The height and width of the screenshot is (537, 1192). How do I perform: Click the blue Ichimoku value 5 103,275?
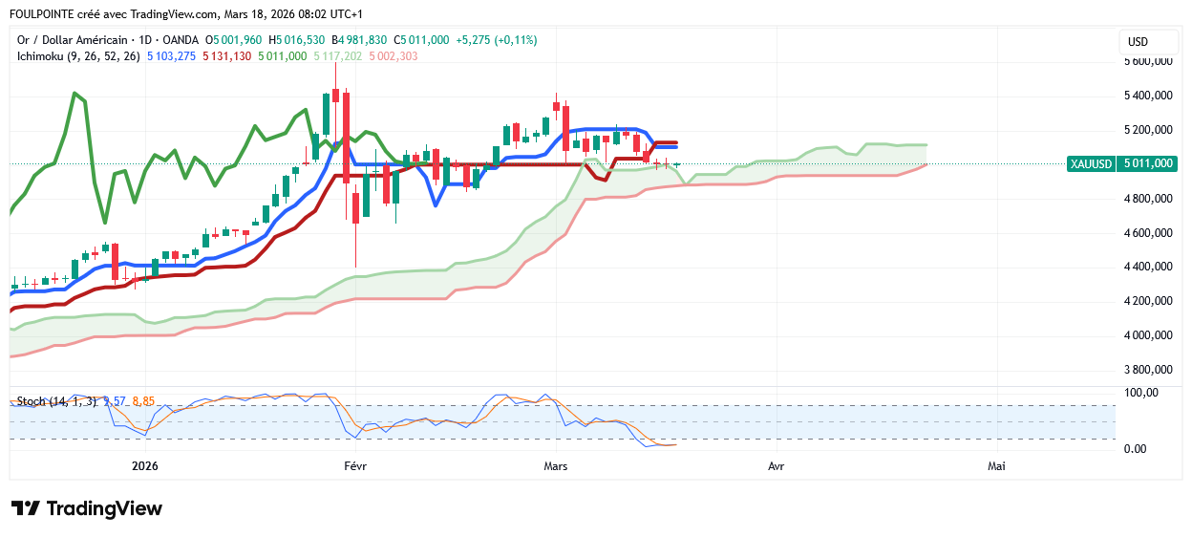pyautogui.click(x=172, y=56)
